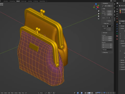
Task: Open the Modifiers wrench tab icon
Action: pos(117,24)
